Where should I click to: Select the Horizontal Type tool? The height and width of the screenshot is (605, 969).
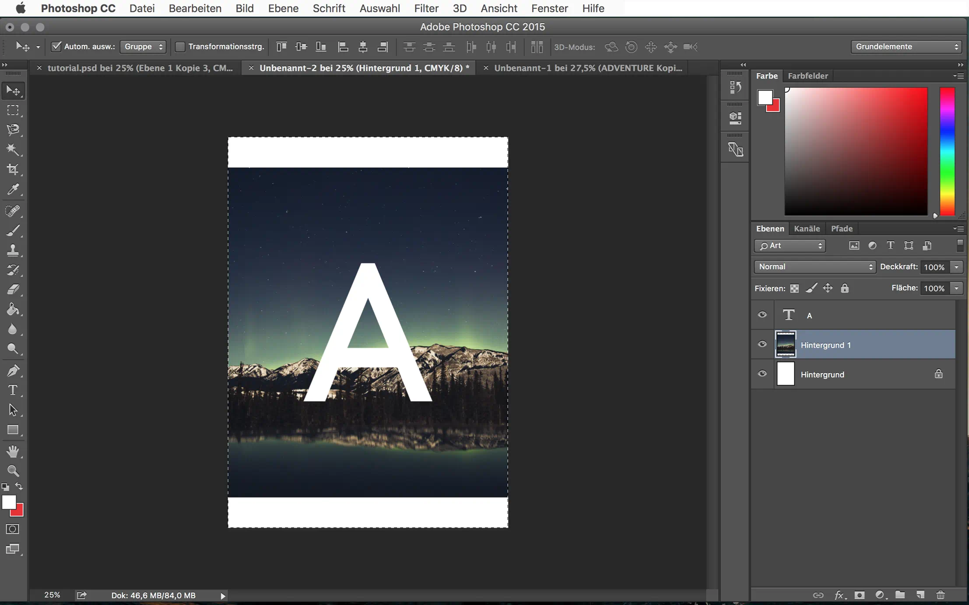click(13, 390)
